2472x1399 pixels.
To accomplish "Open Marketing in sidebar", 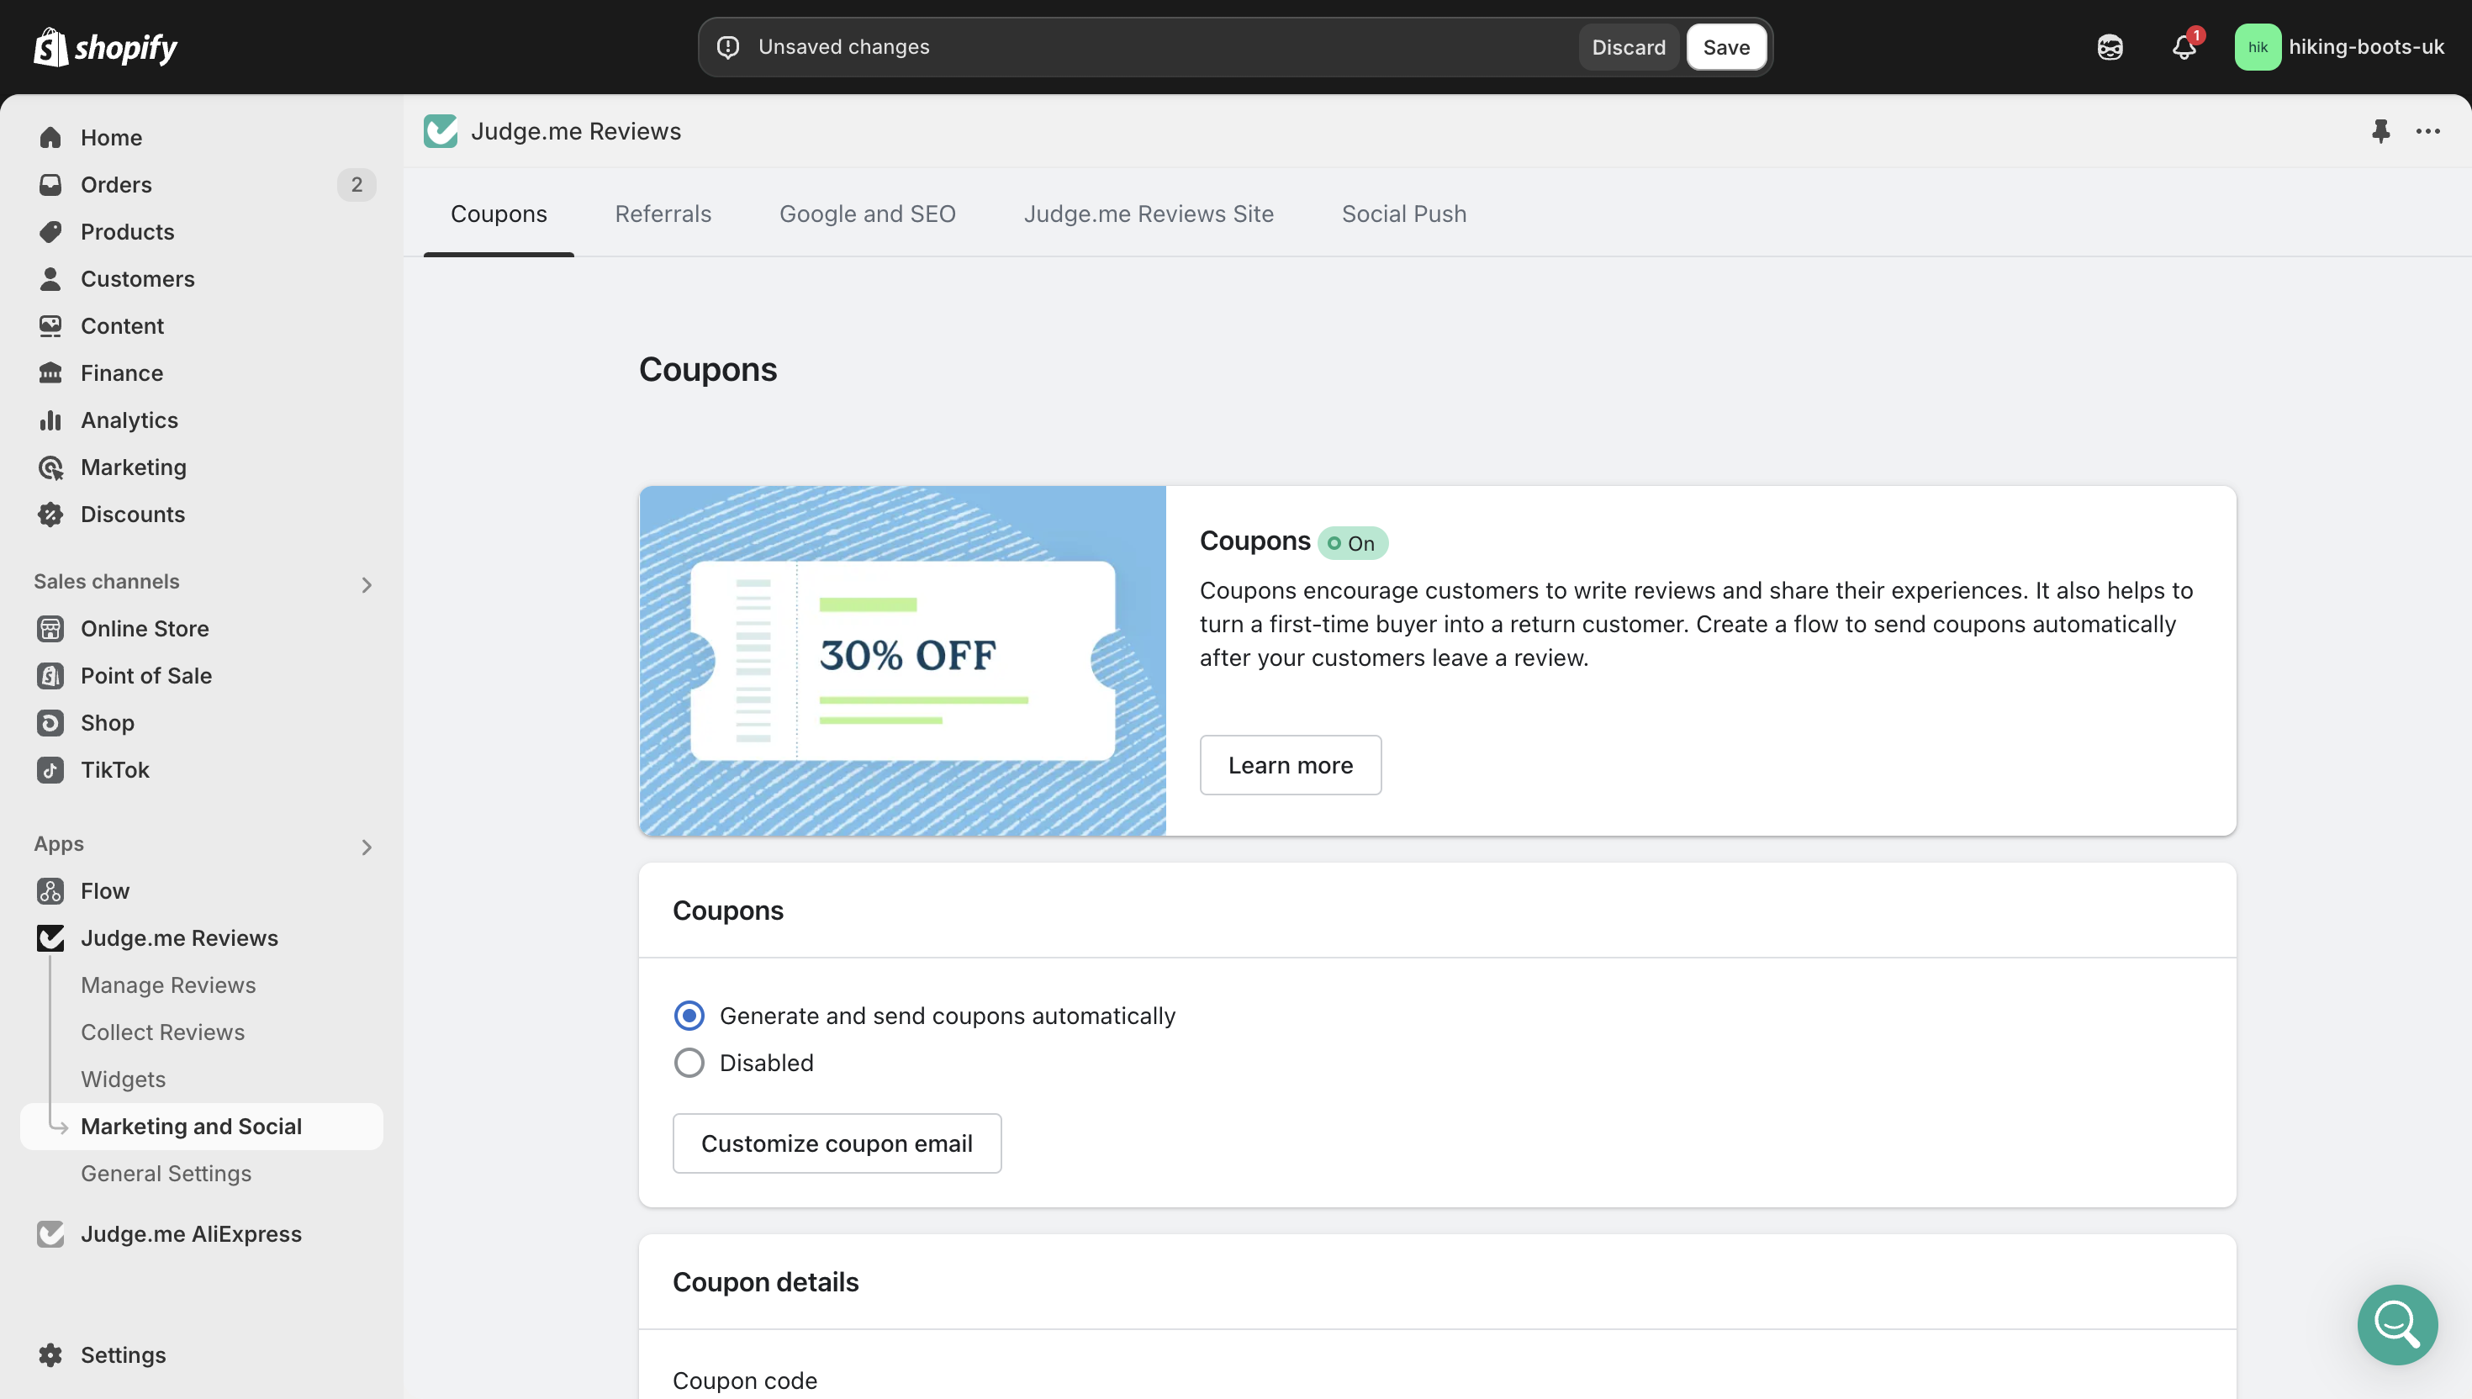I will [202, 467].
